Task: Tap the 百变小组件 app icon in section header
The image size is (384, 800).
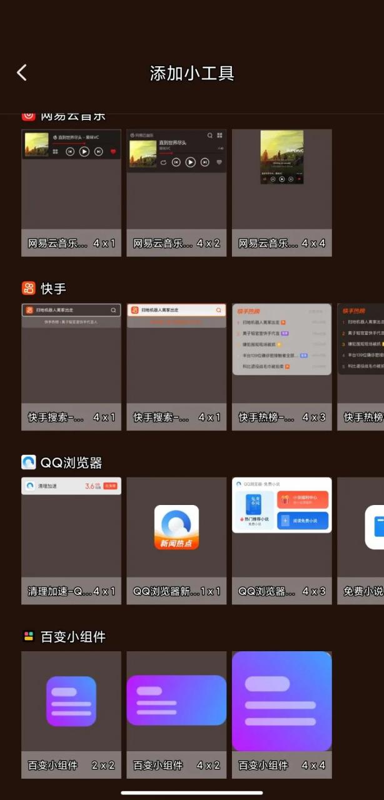Action: tap(28, 636)
